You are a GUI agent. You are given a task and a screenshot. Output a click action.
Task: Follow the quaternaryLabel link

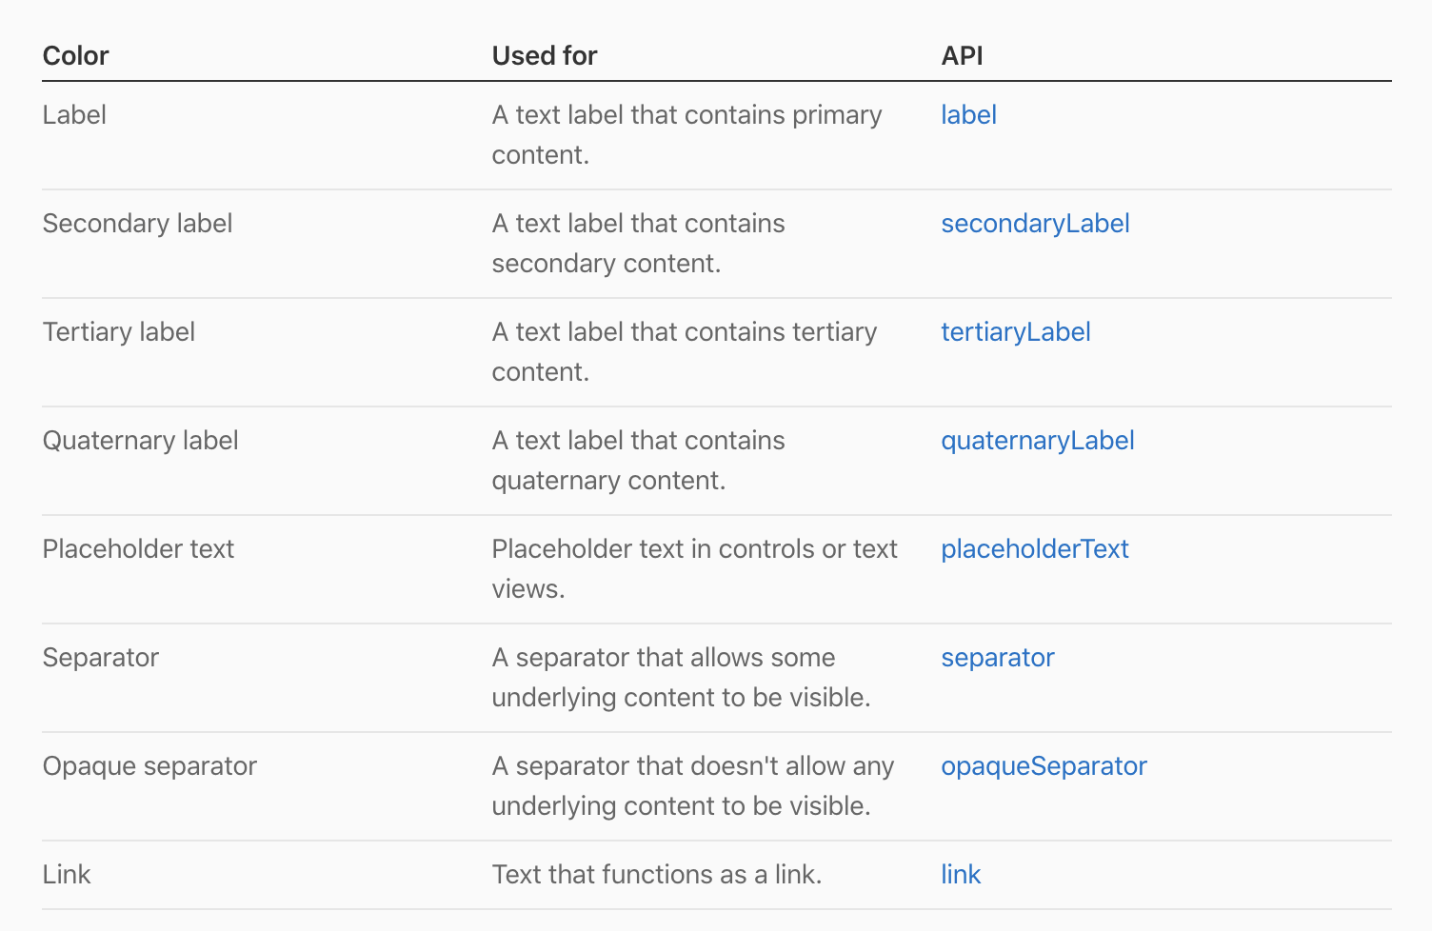1037,441
